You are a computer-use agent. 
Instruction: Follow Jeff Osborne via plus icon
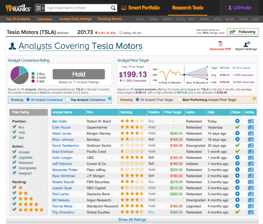[237, 163]
